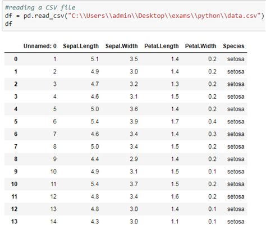Select the 'Petal.Width' column header
Screen dimensions: 266x225
pos(201,46)
